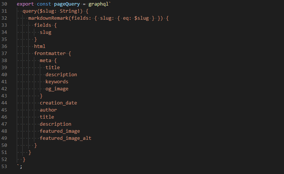Click line number 44 in the gutter
The width and height of the screenshot is (284, 174).
click(4, 103)
